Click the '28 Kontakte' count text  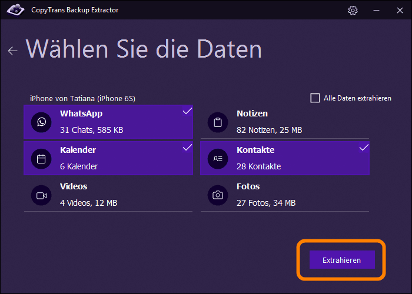pyautogui.click(x=258, y=166)
